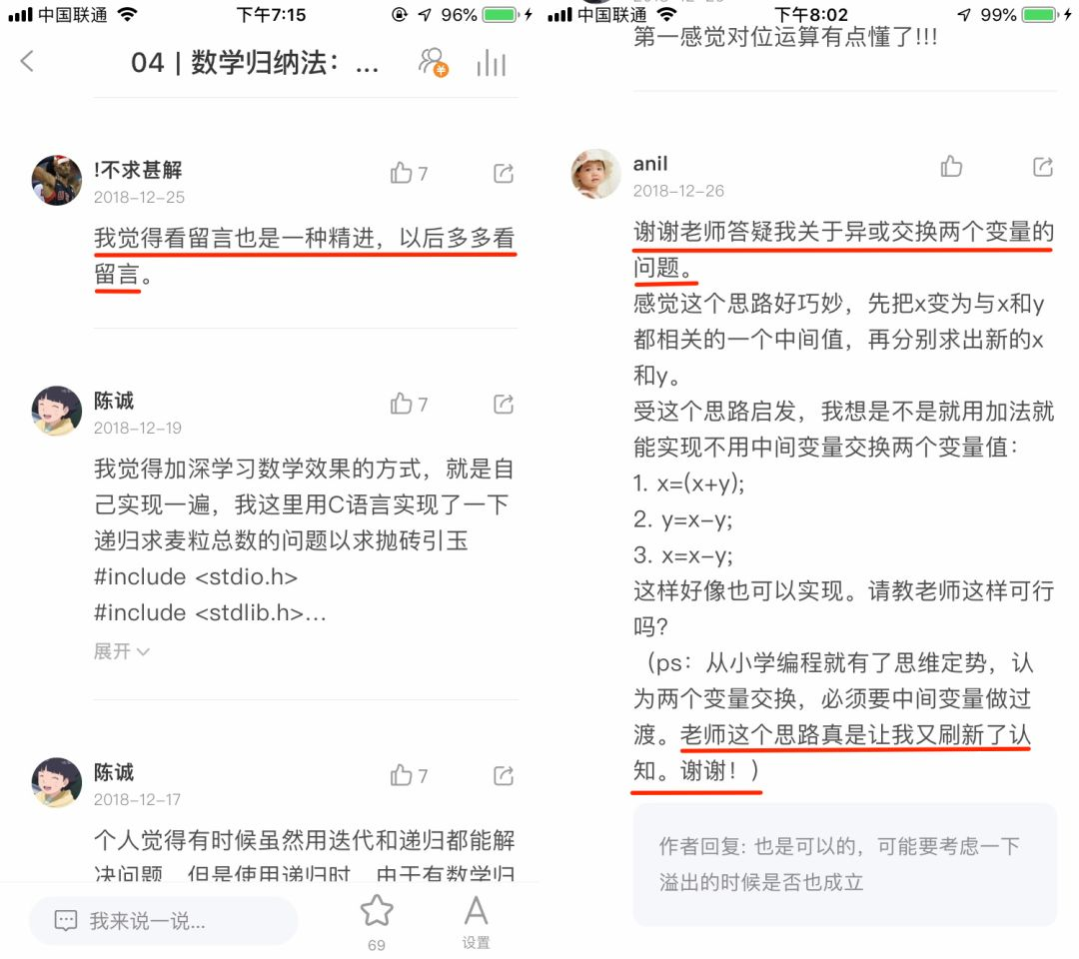Image resolution: width=1079 pixels, height=959 pixels.
Task: Open the group purchase people icon
Action: click(x=434, y=62)
